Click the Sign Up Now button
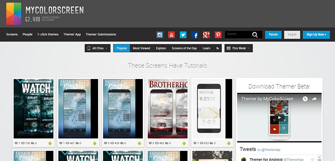Viewport: 335px width, 161px height. tap(316, 35)
